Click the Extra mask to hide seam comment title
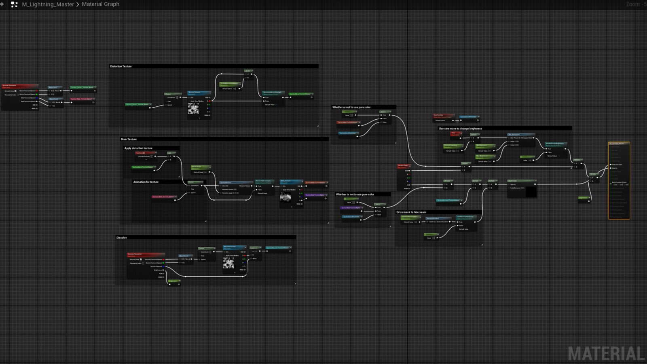 pos(411,212)
